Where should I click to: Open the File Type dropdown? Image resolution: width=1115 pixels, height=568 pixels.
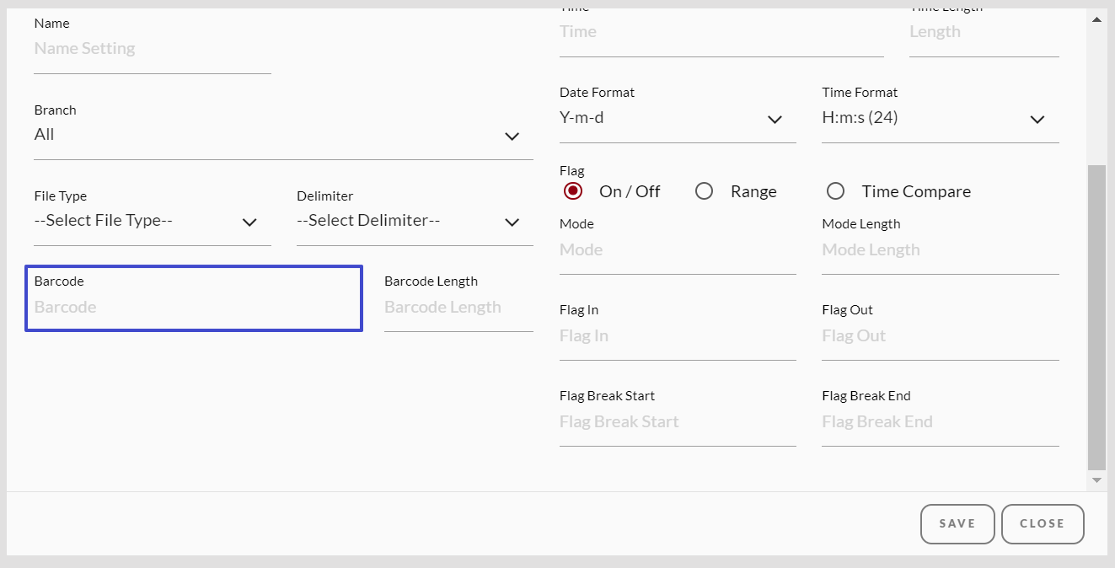pyautogui.click(x=153, y=221)
